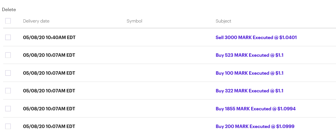Viewport: 336px width, 134px height.
Task: View the Buy 100 MARK Executed alert
Action: tap(249, 73)
